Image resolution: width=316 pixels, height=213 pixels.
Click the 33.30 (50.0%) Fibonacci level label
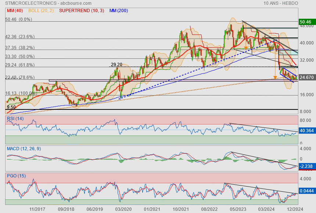tap(20, 57)
